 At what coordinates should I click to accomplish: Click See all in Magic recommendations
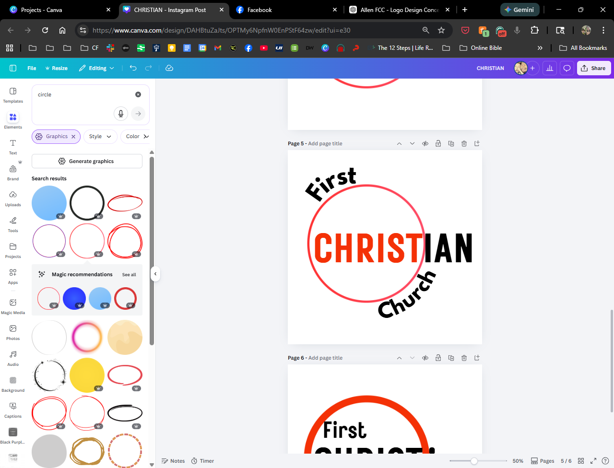click(x=129, y=275)
